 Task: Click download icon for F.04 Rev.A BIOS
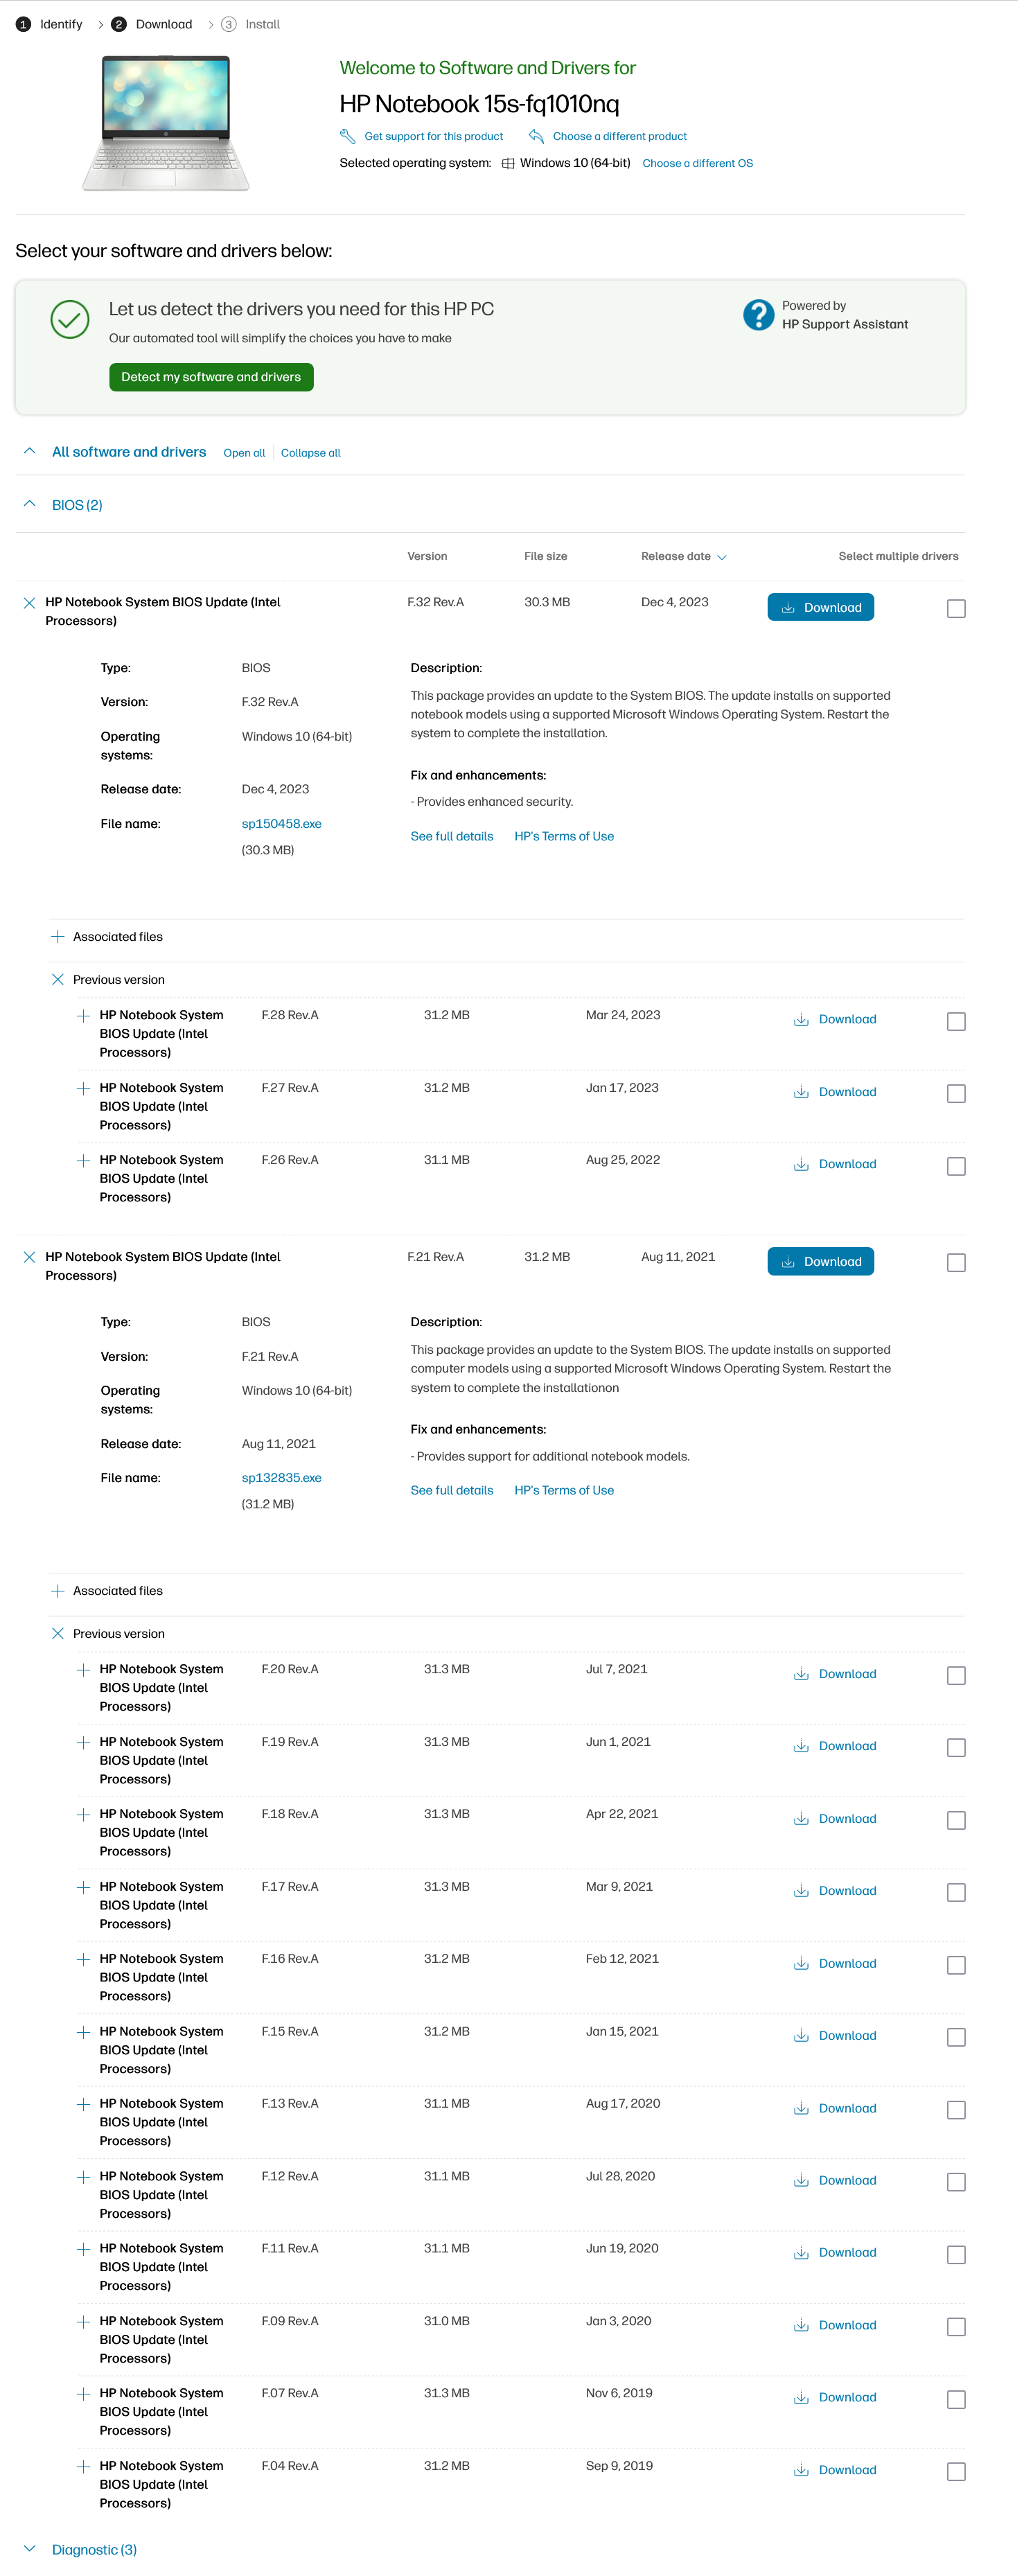point(801,2470)
